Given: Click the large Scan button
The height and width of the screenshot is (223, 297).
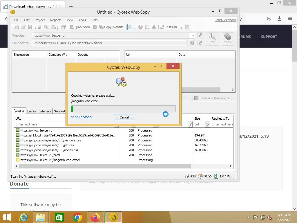Looking at the screenshot, I should pyautogui.click(x=212, y=39).
